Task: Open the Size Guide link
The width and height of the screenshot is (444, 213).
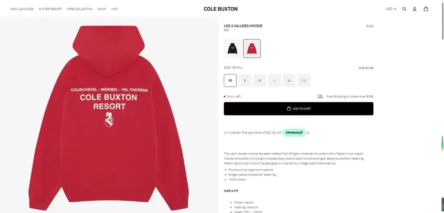Action: [x=366, y=68]
